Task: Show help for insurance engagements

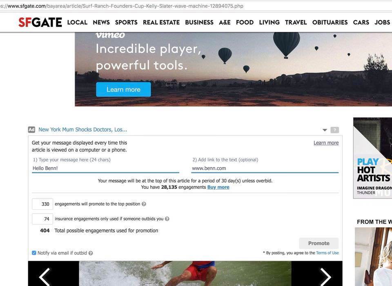Action: click(167, 219)
